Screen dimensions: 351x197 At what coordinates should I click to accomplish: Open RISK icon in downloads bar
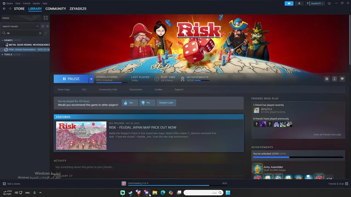coord(124,184)
